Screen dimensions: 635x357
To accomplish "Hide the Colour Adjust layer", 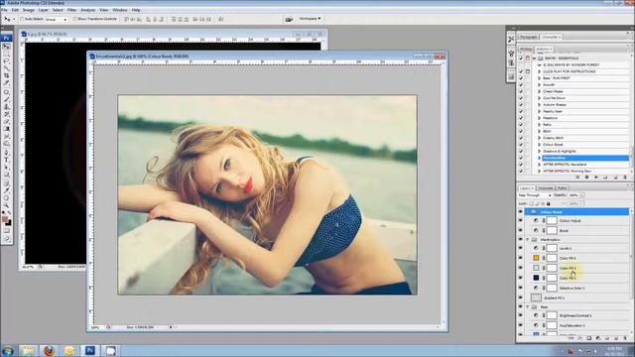I will click(x=520, y=220).
